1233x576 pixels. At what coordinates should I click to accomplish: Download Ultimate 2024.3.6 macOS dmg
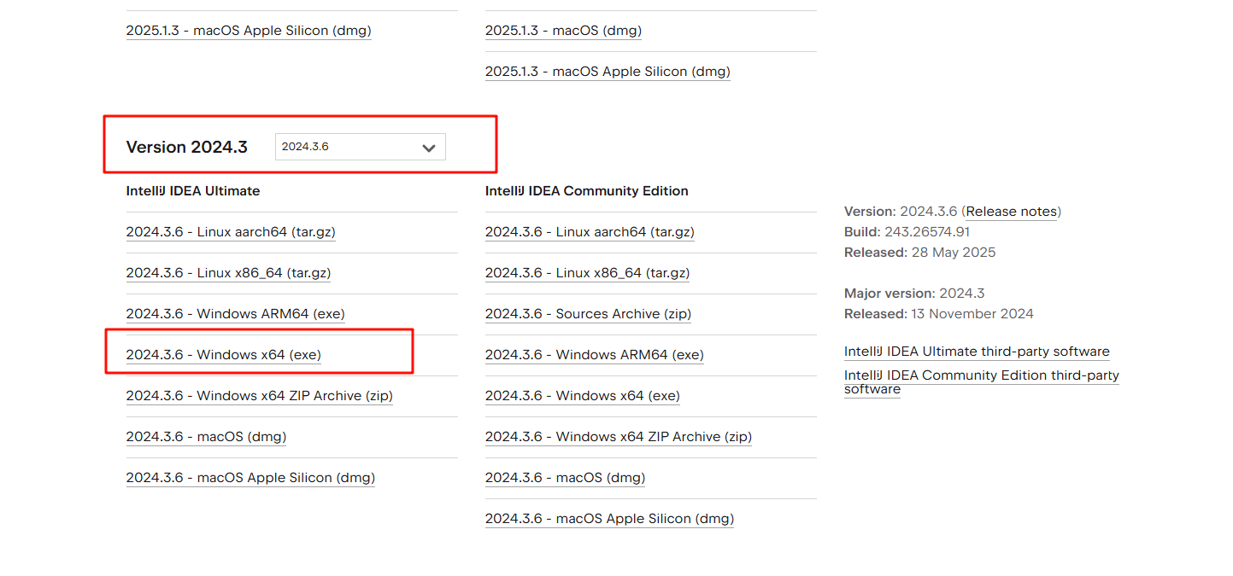[206, 437]
